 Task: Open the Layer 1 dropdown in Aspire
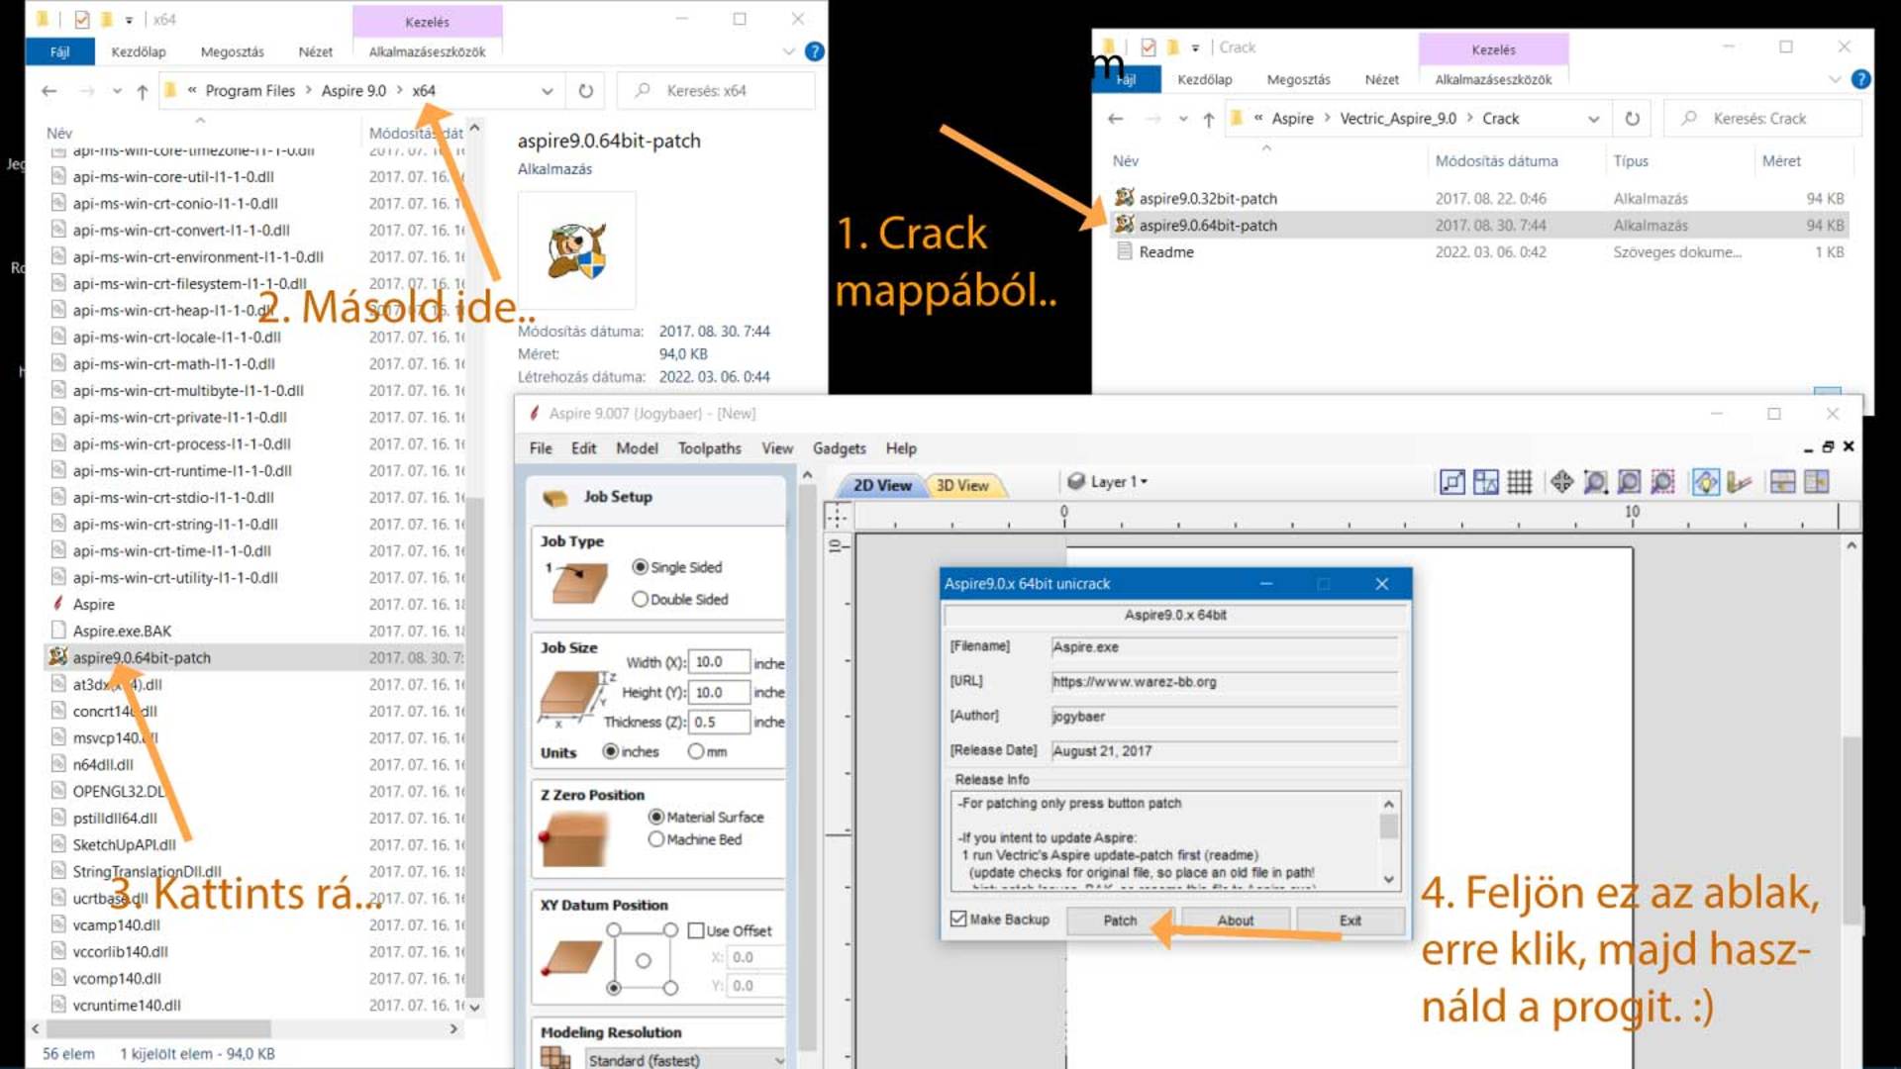pyautogui.click(x=1108, y=481)
